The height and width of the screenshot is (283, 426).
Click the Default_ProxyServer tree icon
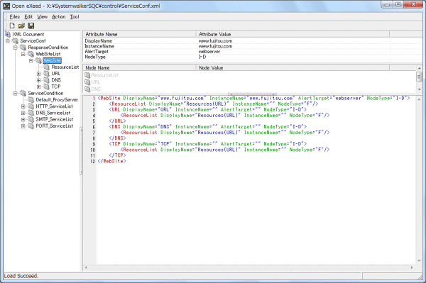[31, 100]
